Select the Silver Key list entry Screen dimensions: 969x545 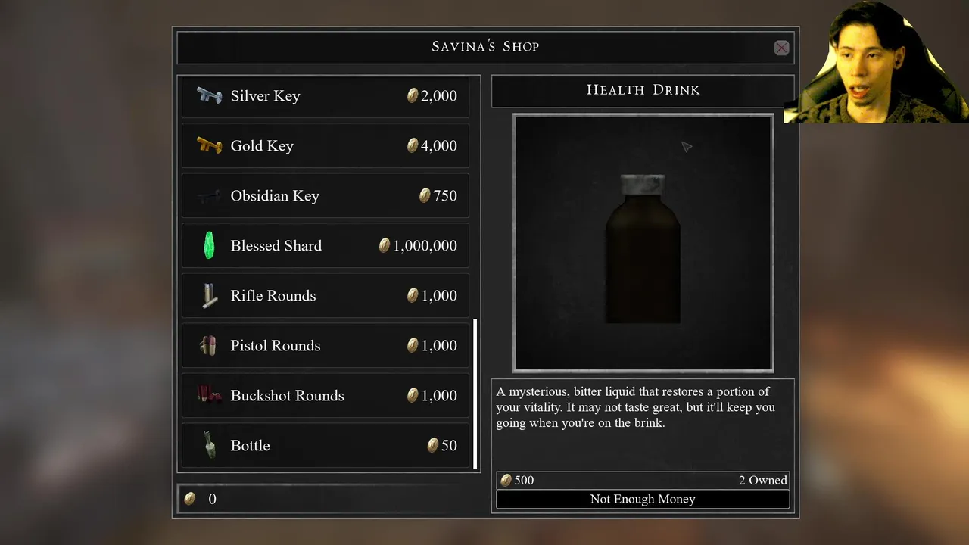click(326, 95)
